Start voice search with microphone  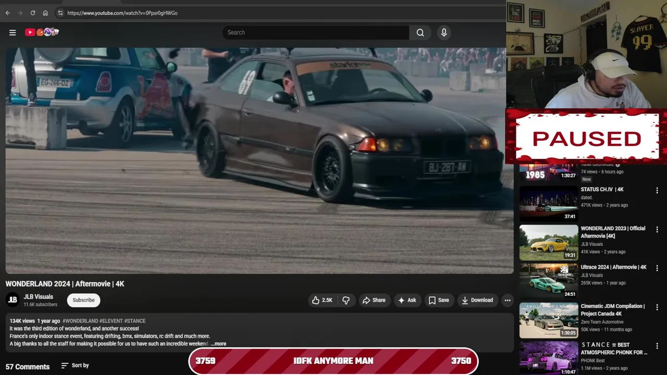444,32
